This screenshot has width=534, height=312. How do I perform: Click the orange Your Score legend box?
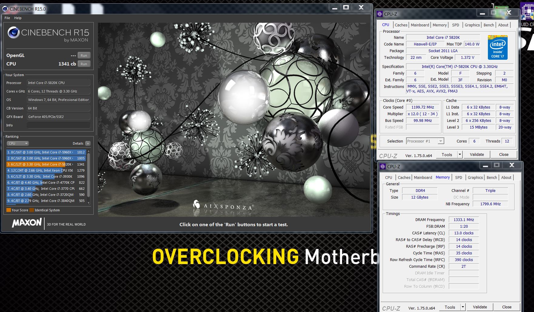click(x=8, y=210)
